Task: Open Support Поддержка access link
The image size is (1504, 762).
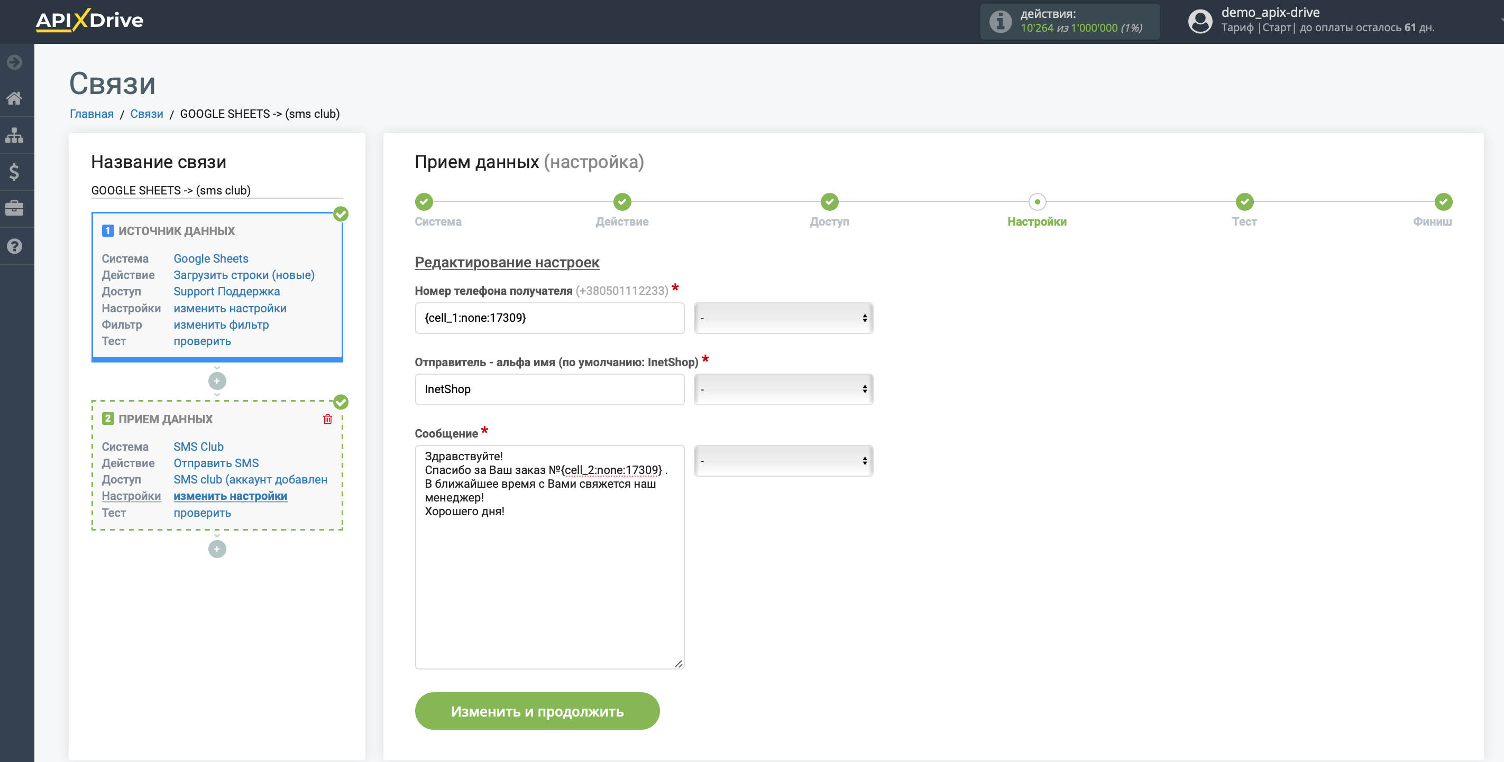Action: click(226, 291)
